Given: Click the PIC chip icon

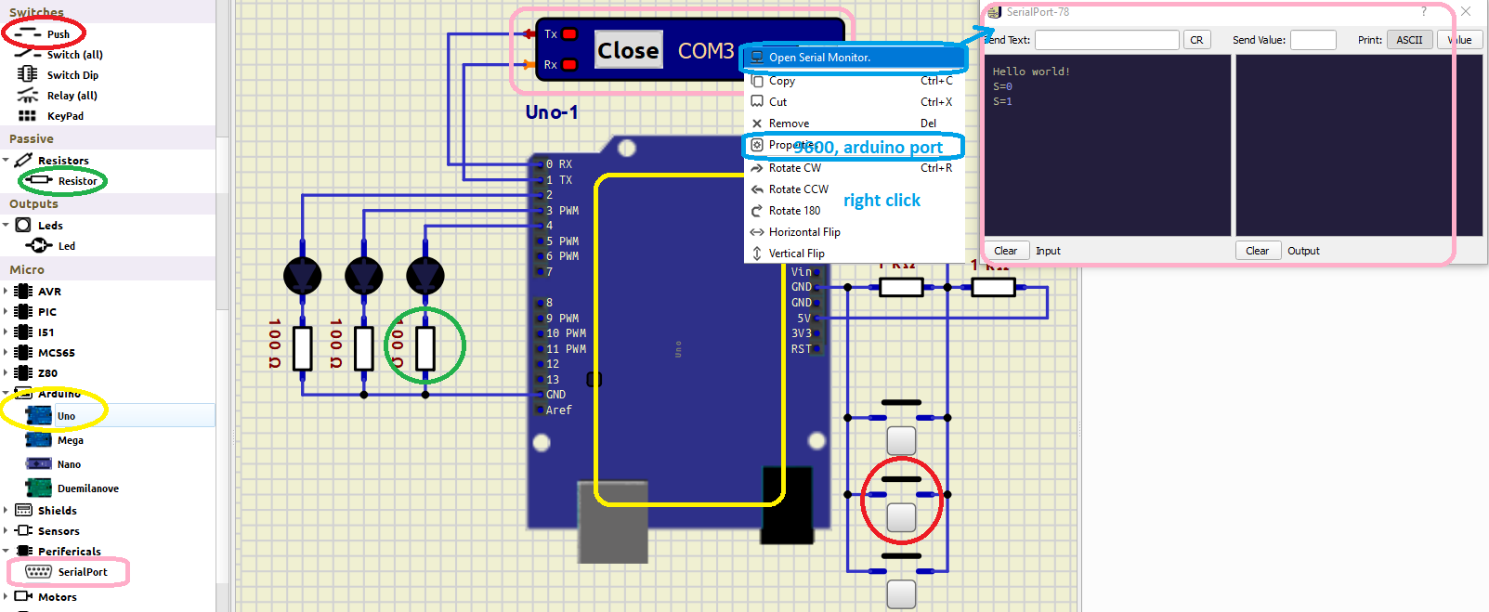Looking at the screenshot, I should coord(23,312).
